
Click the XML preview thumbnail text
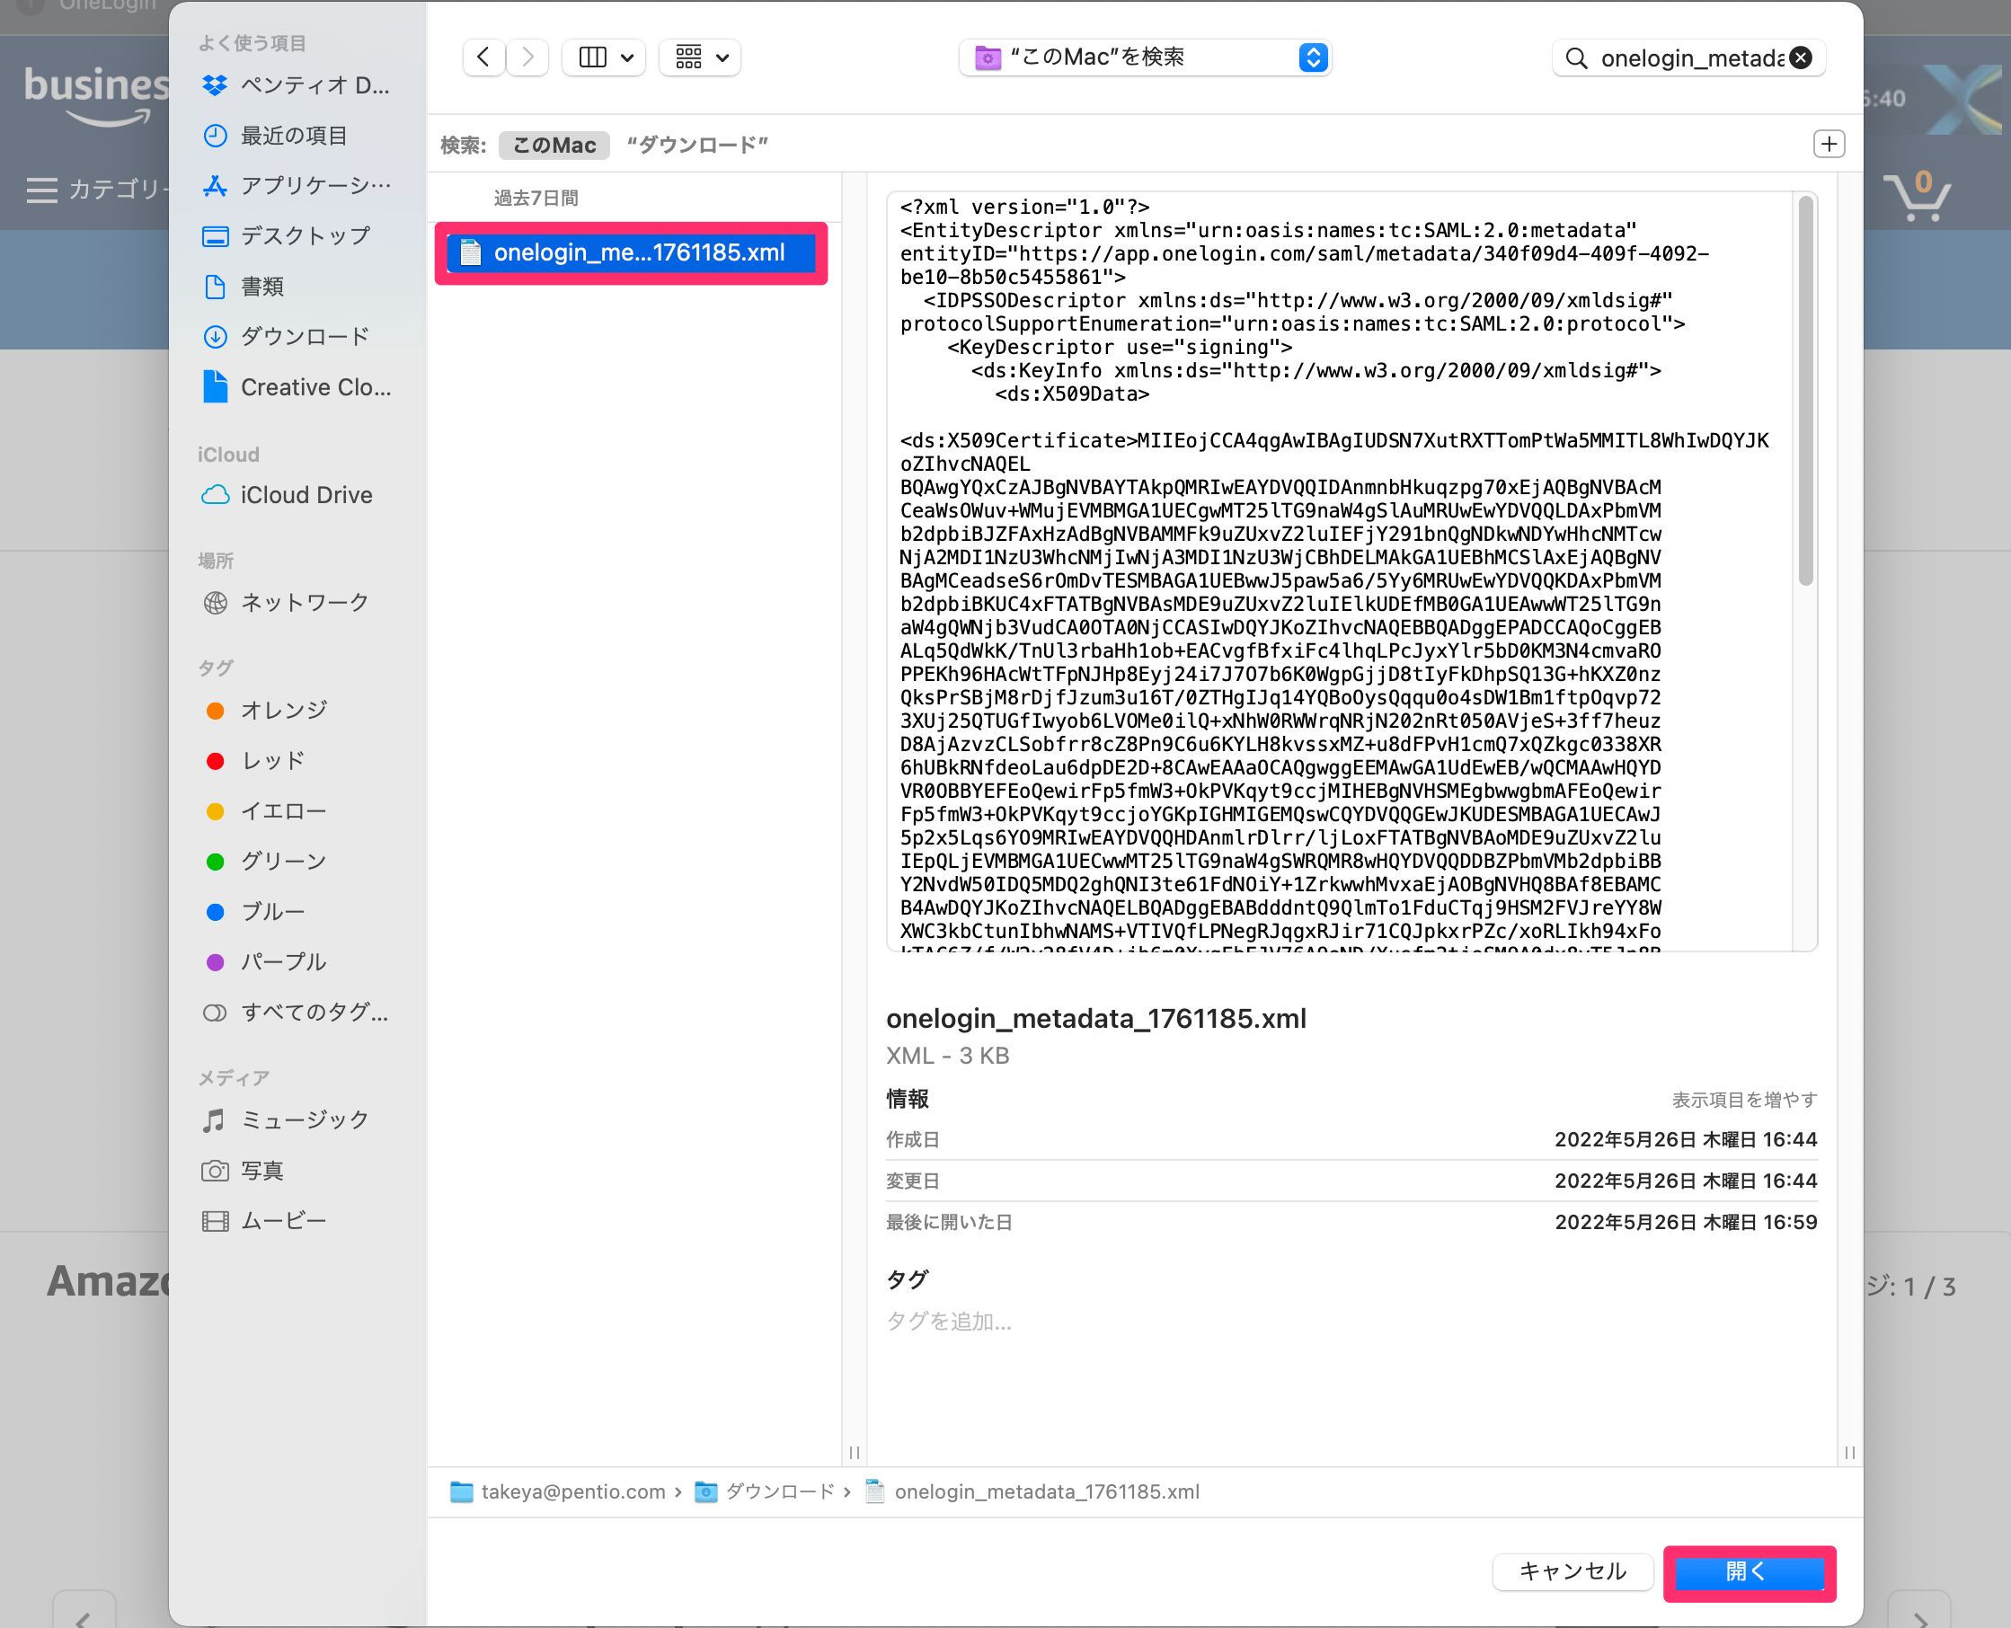[1342, 572]
